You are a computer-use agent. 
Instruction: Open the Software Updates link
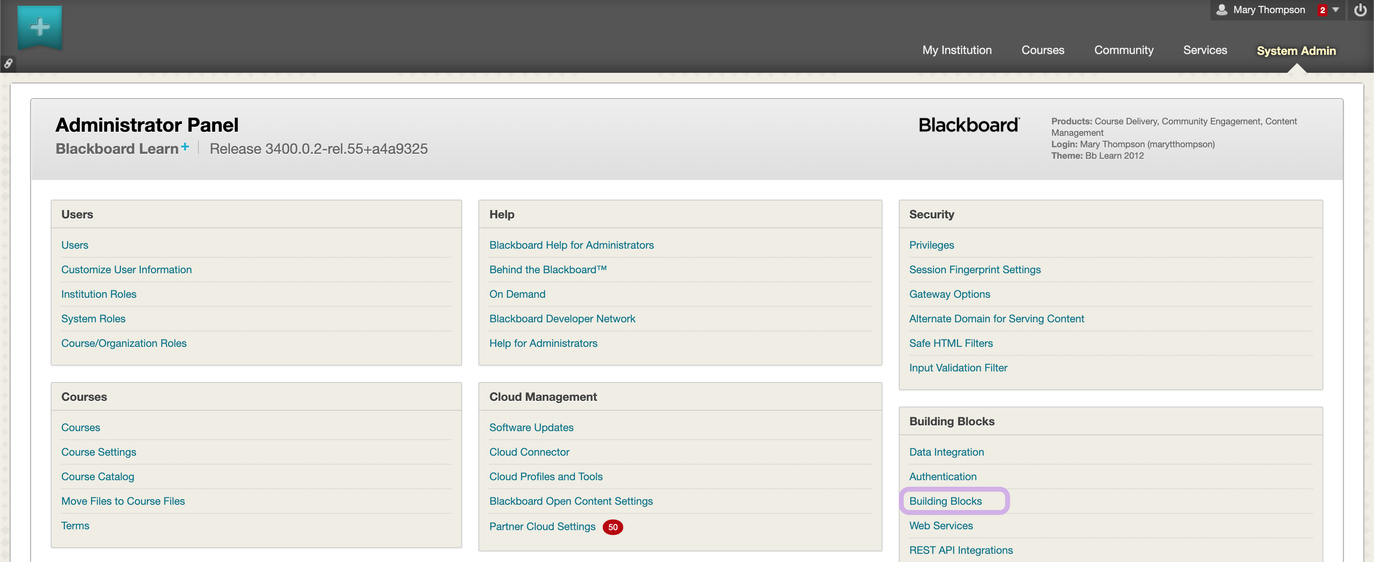531,427
